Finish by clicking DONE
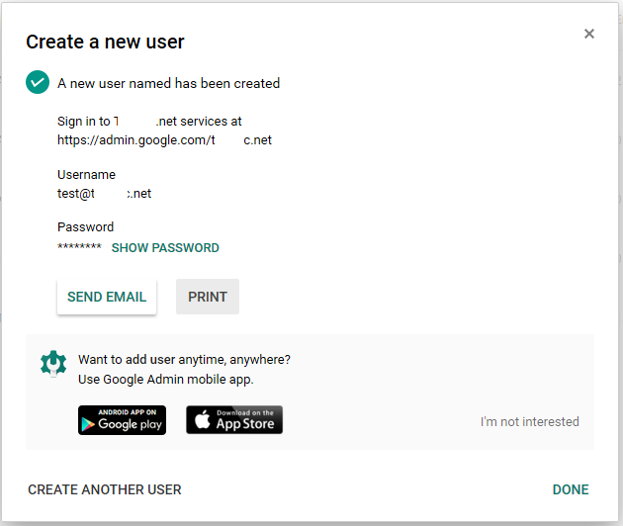The image size is (623, 526). (571, 489)
